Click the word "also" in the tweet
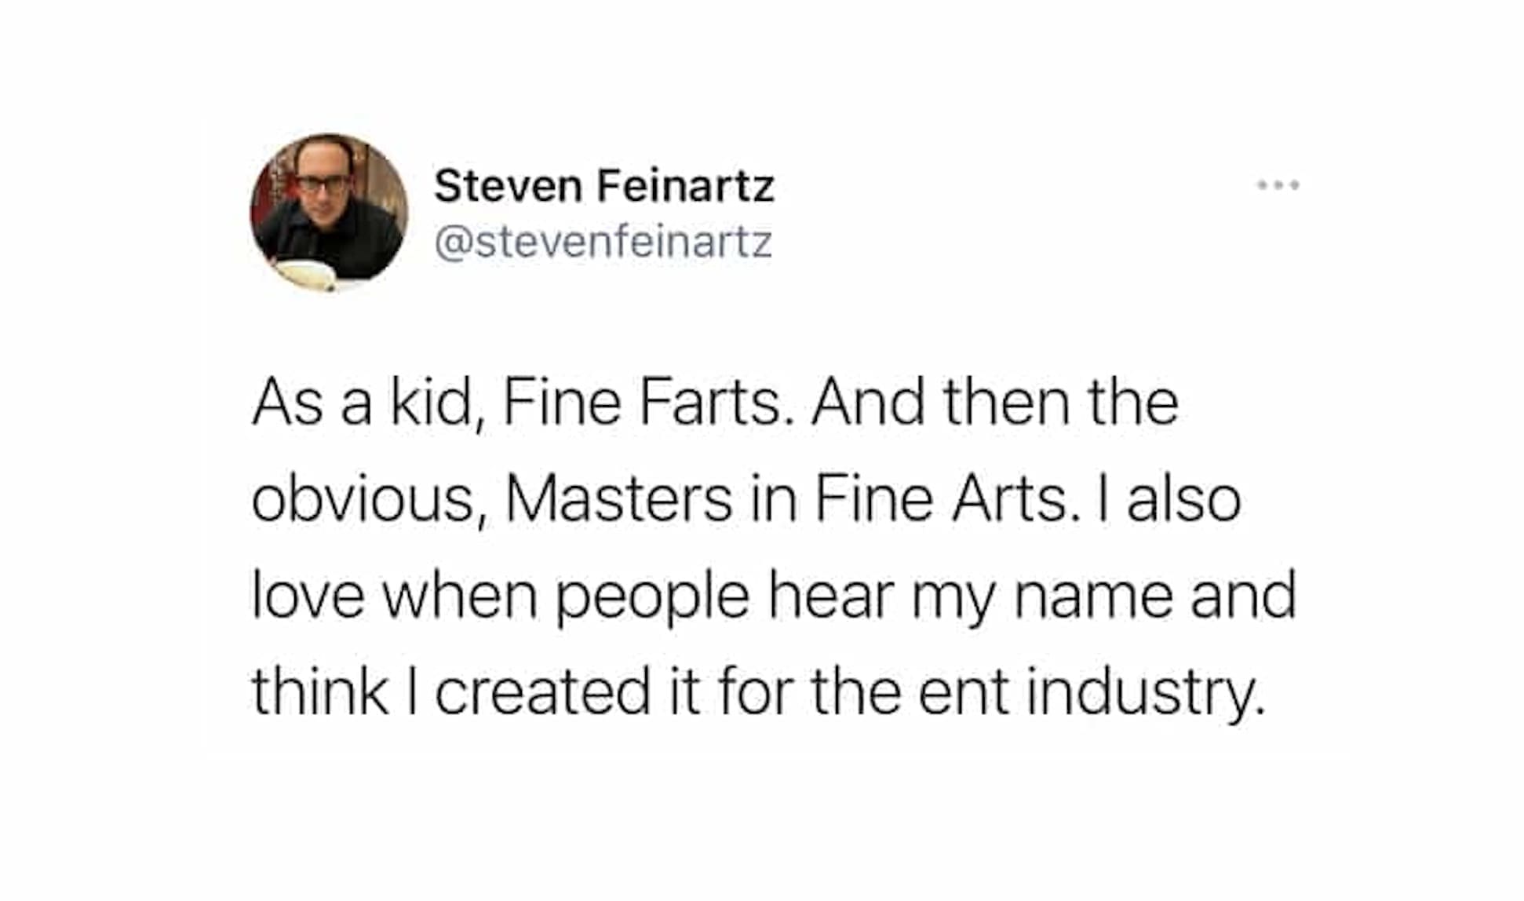Viewport: 1524px width, 901px height. coord(1184,500)
